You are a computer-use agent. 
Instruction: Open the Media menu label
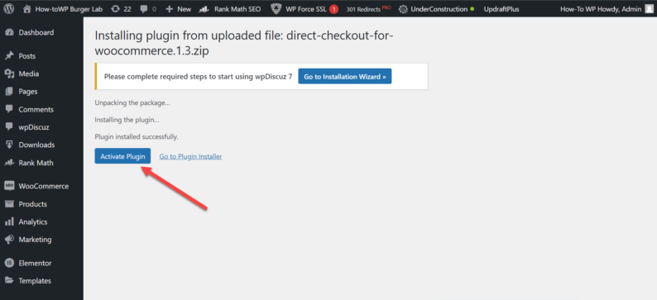(x=28, y=74)
